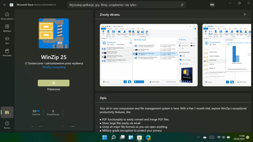This screenshot has width=253, height=142.
Task: Click the Microsoft Store logo icon
Action: (x=11, y=5)
